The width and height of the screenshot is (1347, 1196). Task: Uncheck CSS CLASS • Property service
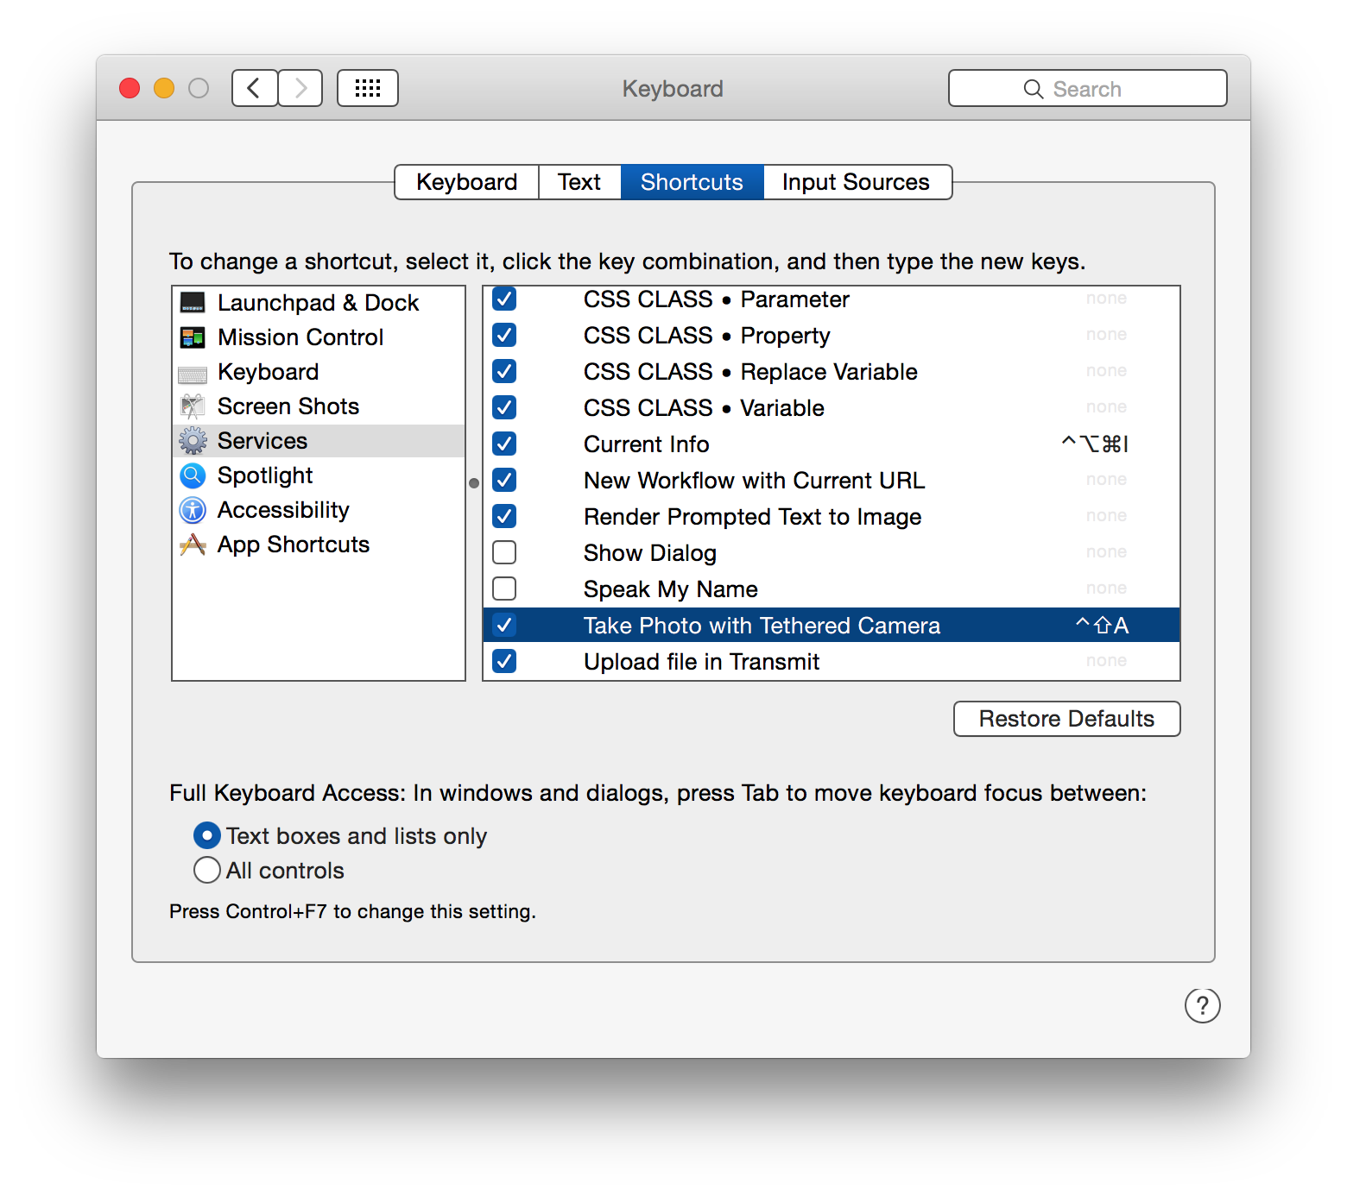tap(504, 335)
